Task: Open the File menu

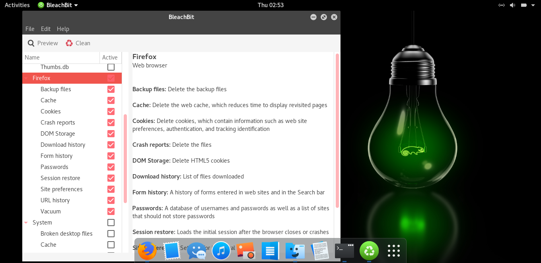Action: [x=30, y=29]
